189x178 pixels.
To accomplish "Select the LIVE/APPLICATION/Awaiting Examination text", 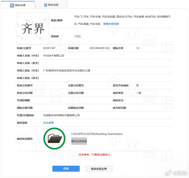I will pyautogui.click(x=97, y=134).
